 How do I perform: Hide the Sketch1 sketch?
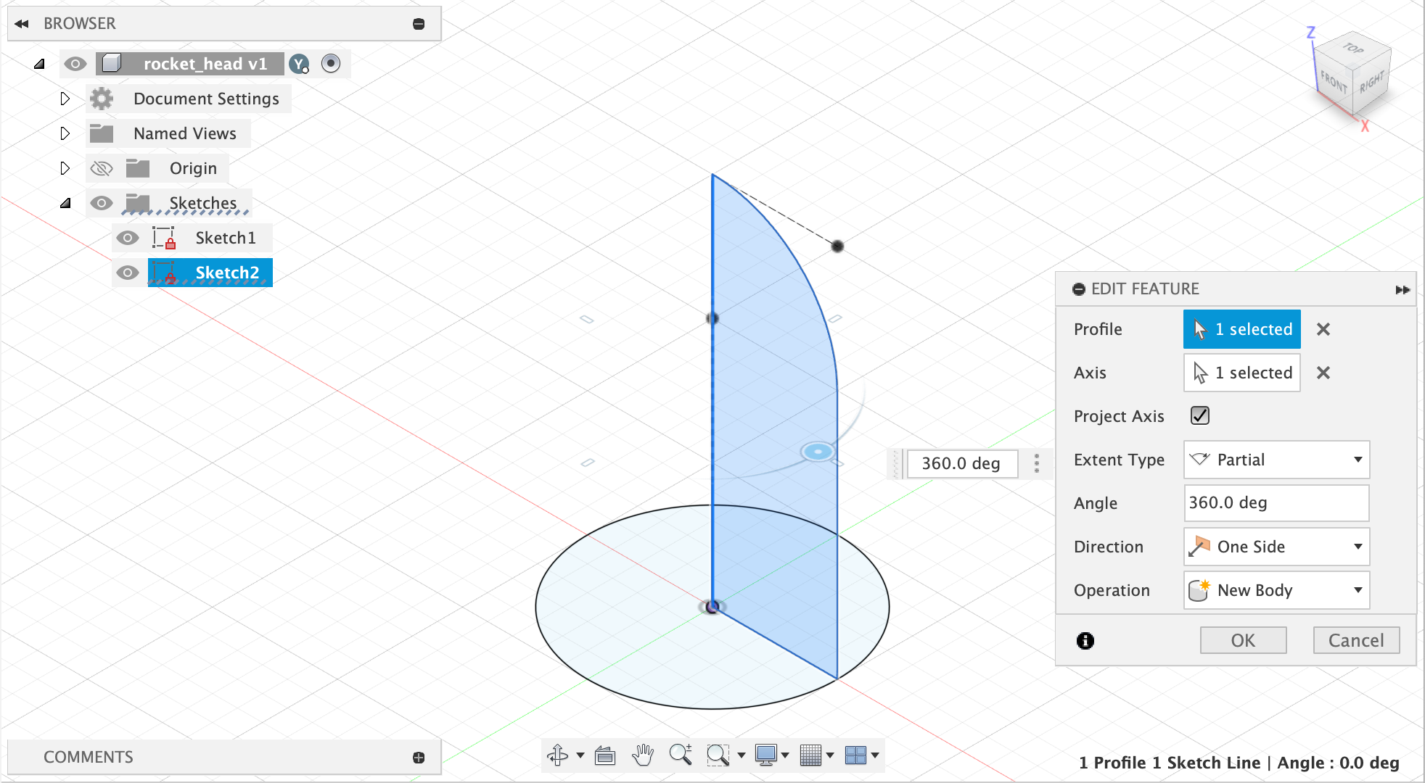(128, 238)
